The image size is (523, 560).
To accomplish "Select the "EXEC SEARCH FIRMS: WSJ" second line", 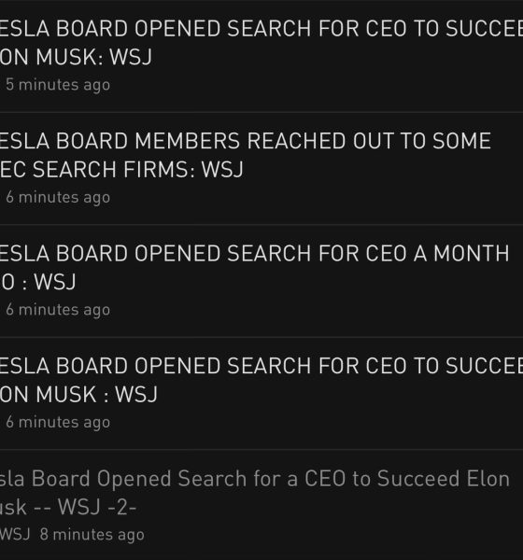I will click(x=121, y=169).
